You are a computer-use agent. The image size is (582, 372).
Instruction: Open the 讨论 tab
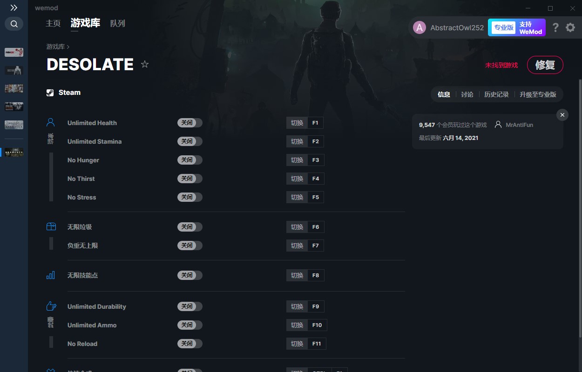[x=467, y=94]
